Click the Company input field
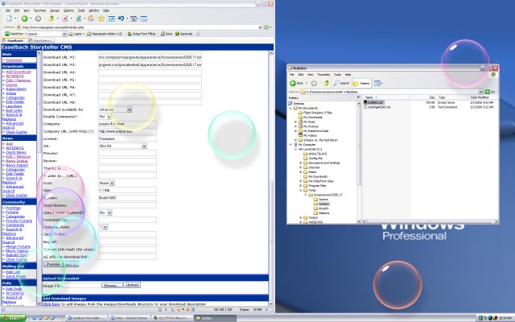 tap(127, 124)
